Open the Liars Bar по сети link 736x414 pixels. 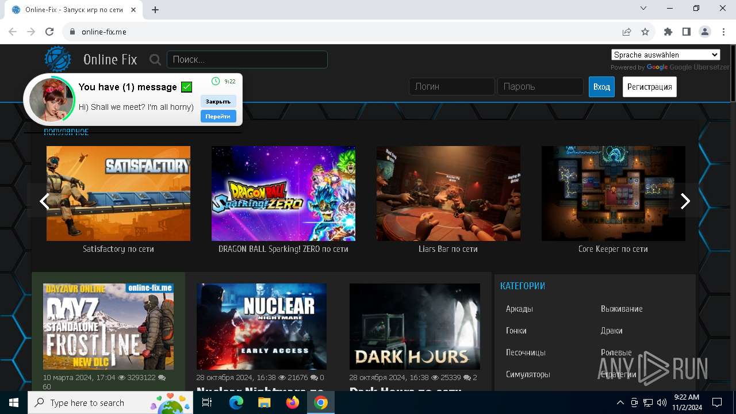(448, 249)
